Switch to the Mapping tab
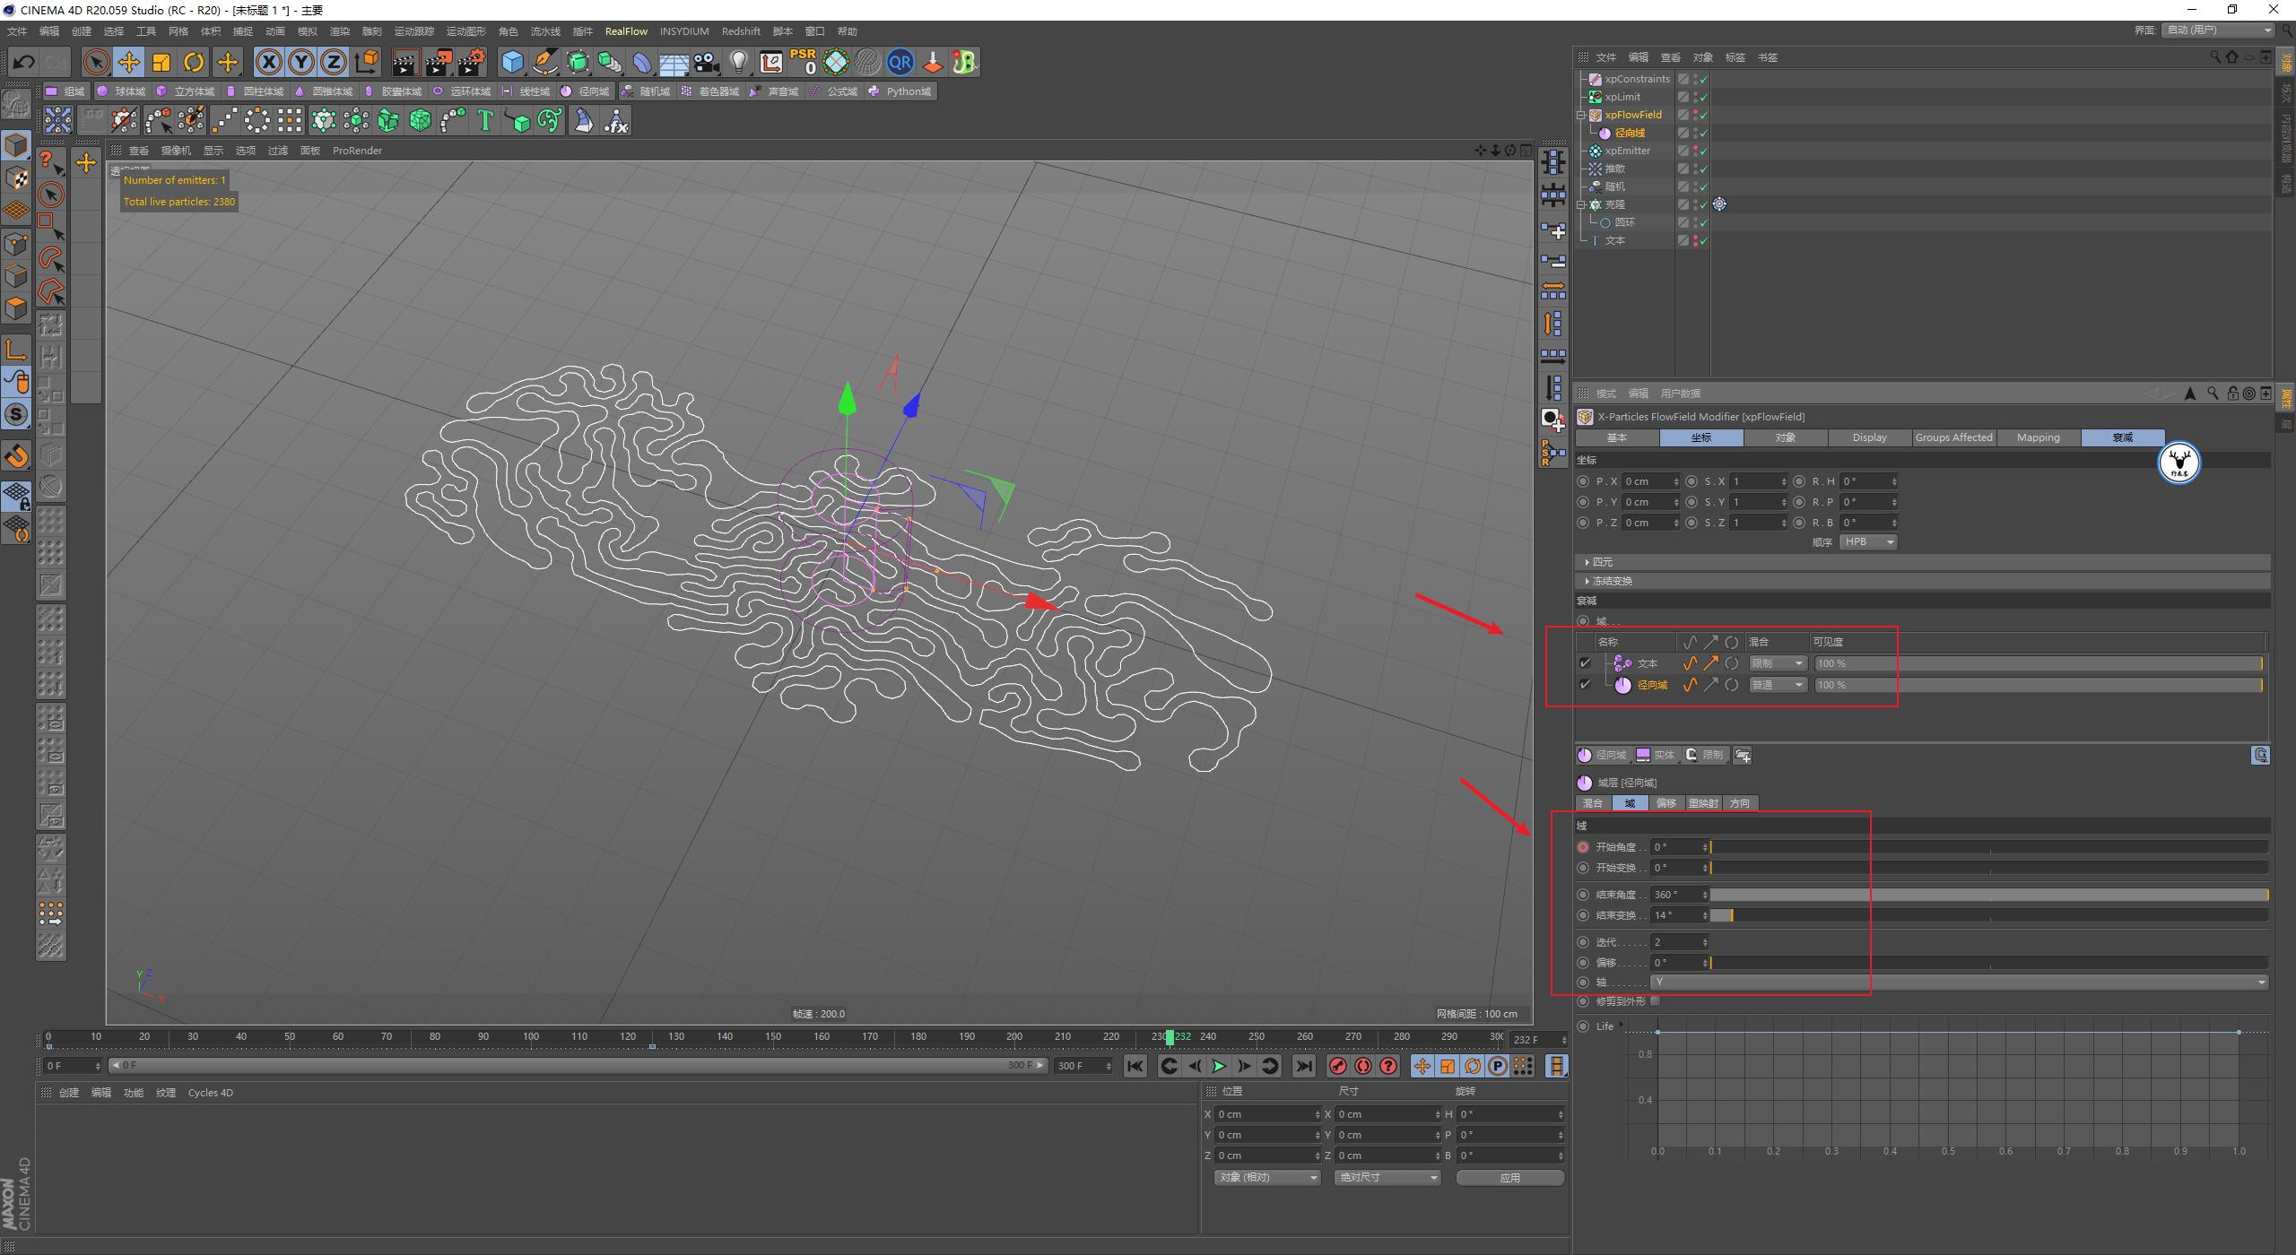 [2038, 437]
